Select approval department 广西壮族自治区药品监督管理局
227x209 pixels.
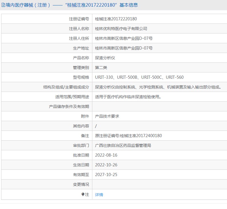(x=123, y=145)
